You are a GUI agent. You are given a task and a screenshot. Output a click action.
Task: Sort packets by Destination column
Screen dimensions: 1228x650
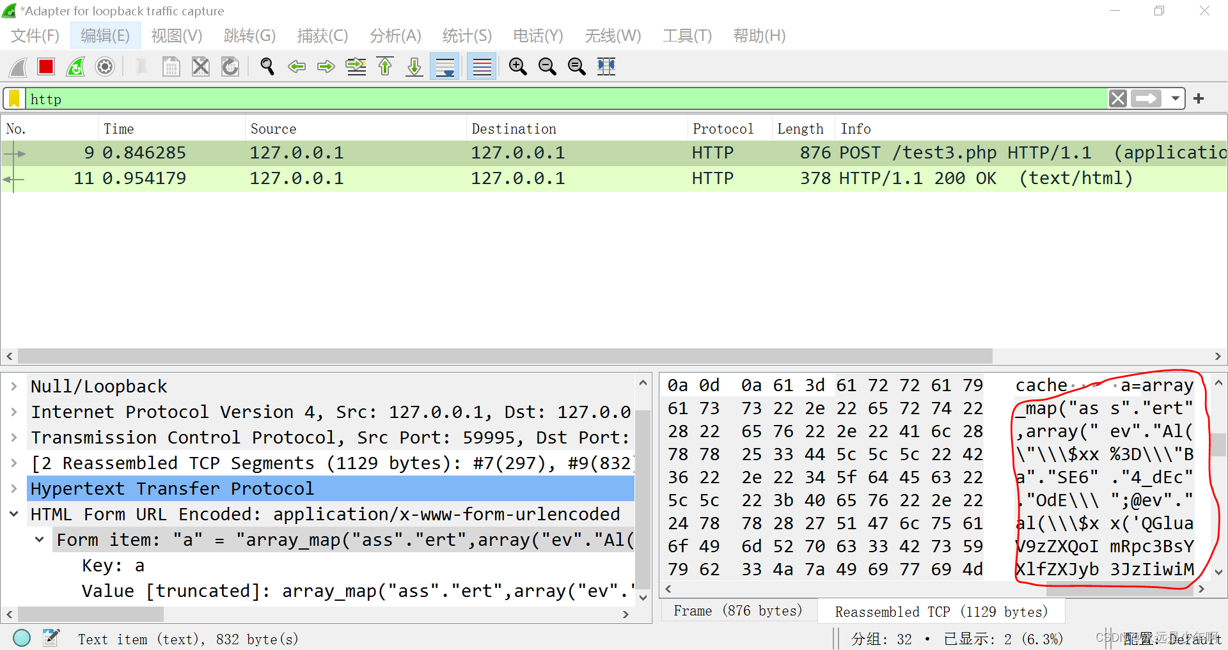coord(577,129)
